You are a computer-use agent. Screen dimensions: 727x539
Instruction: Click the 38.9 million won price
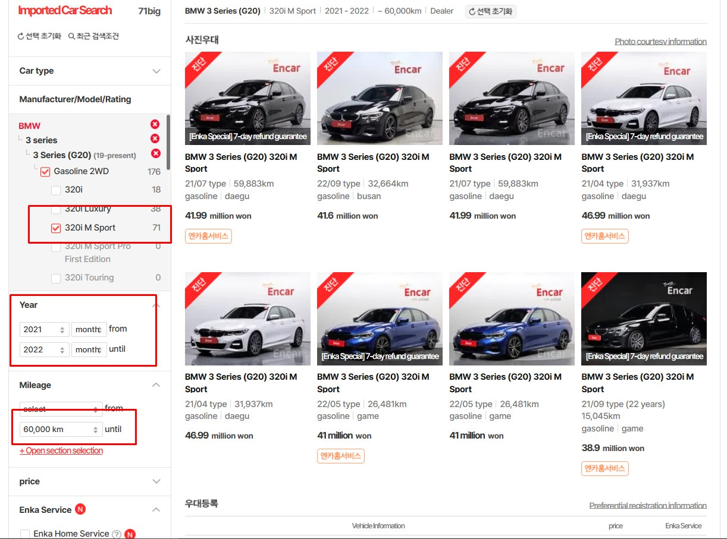pyautogui.click(x=613, y=448)
